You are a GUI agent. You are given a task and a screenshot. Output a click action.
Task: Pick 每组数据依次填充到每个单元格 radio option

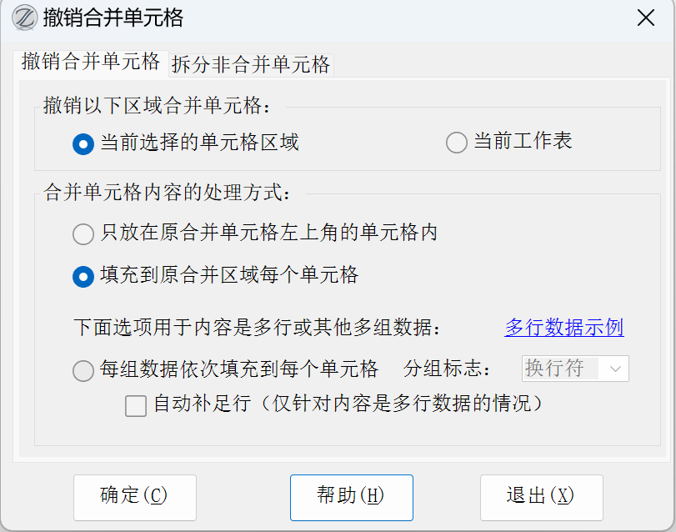coord(83,370)
